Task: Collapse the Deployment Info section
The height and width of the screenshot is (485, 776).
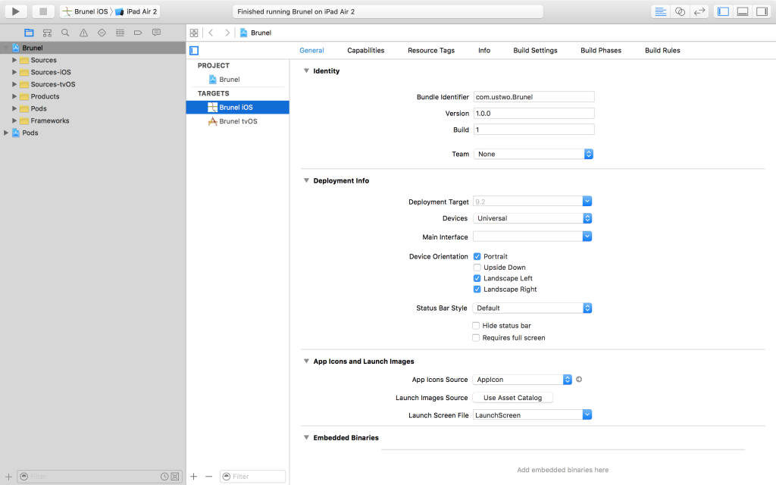Action: [x=306, y=180]
